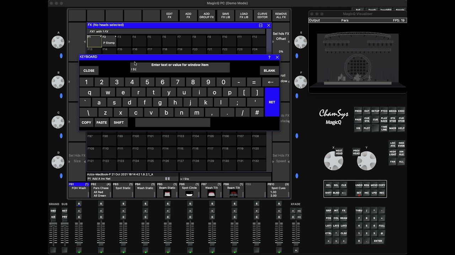Pause playback PB2 with its pause button
The image size is (455, 255).
pyautogui.click(x=101, y=217)
